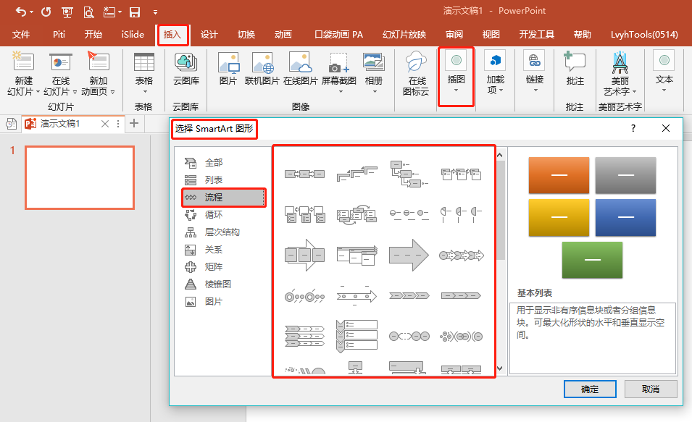Choose the chevron list with arrows layout

click(305, 337)
